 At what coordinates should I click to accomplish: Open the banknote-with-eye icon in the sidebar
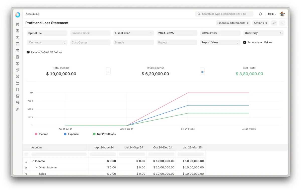pos(18,31)
